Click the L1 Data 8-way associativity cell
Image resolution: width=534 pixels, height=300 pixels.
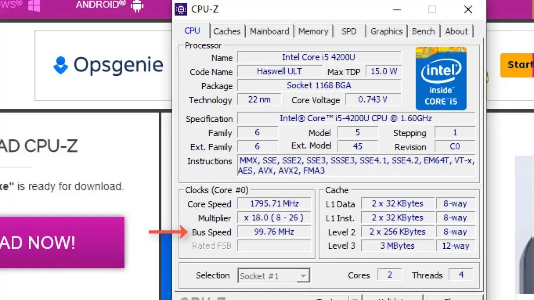pos(456,204)
